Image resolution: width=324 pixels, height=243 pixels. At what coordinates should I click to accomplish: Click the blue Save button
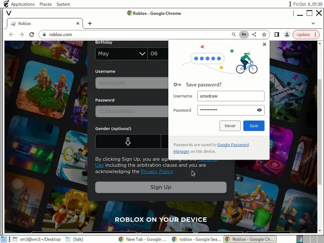click(x=254, y=126)
